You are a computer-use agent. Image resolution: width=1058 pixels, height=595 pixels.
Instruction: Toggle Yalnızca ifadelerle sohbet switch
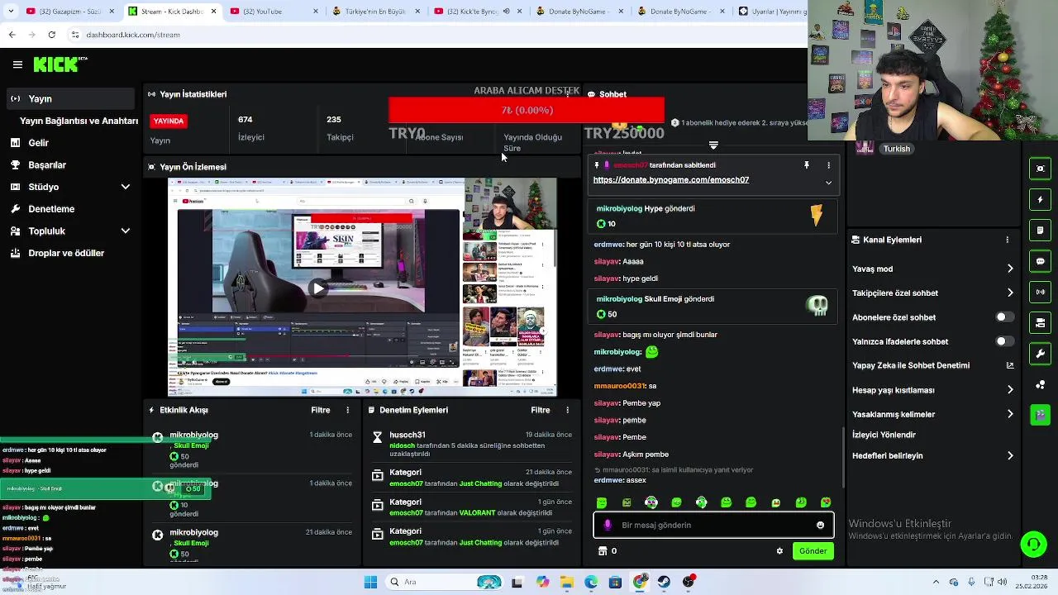(1004, 341)
